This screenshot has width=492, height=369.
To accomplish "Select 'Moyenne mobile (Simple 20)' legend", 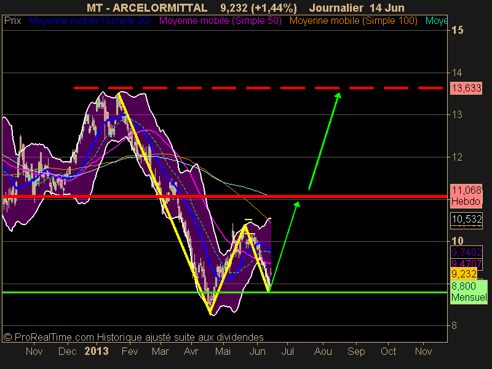I will point(90,21).
